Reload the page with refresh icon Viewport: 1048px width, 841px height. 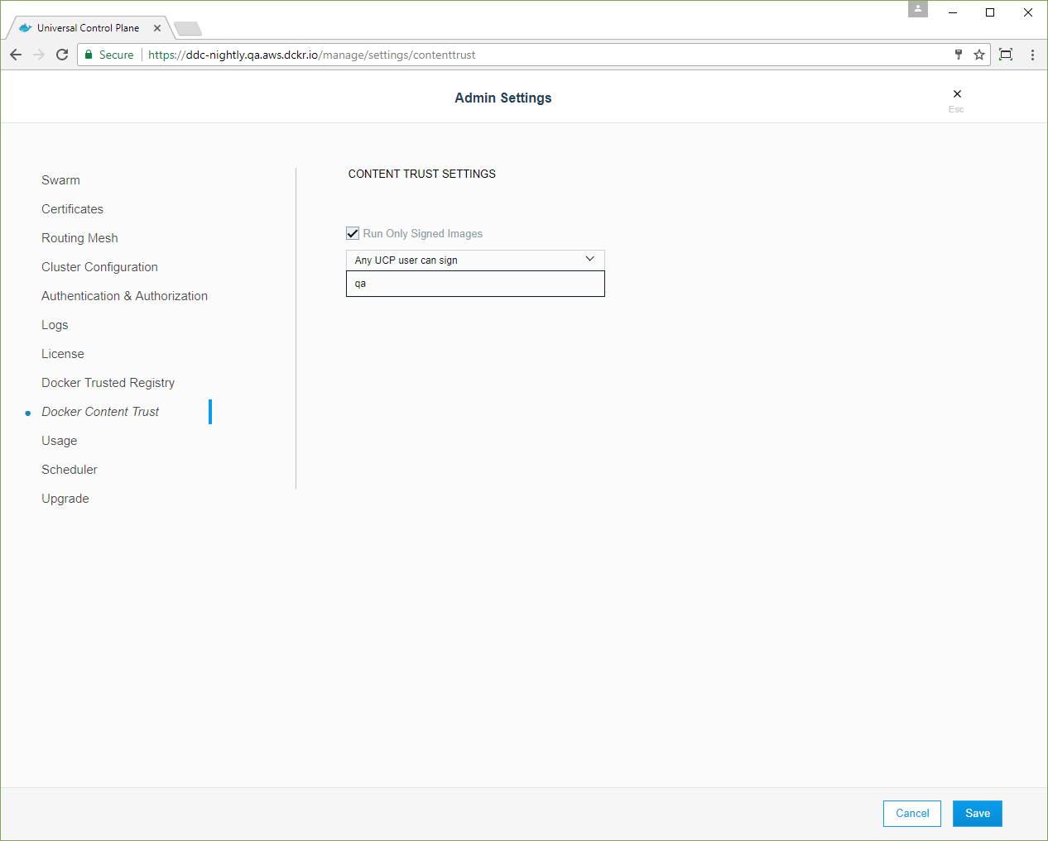[62, 55]
